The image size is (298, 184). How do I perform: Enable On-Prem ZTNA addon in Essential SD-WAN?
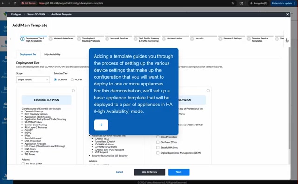click(x=23, y=164)
